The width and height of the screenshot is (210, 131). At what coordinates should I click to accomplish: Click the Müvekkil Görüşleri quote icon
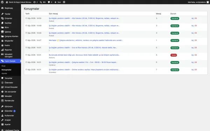[2, 54]
